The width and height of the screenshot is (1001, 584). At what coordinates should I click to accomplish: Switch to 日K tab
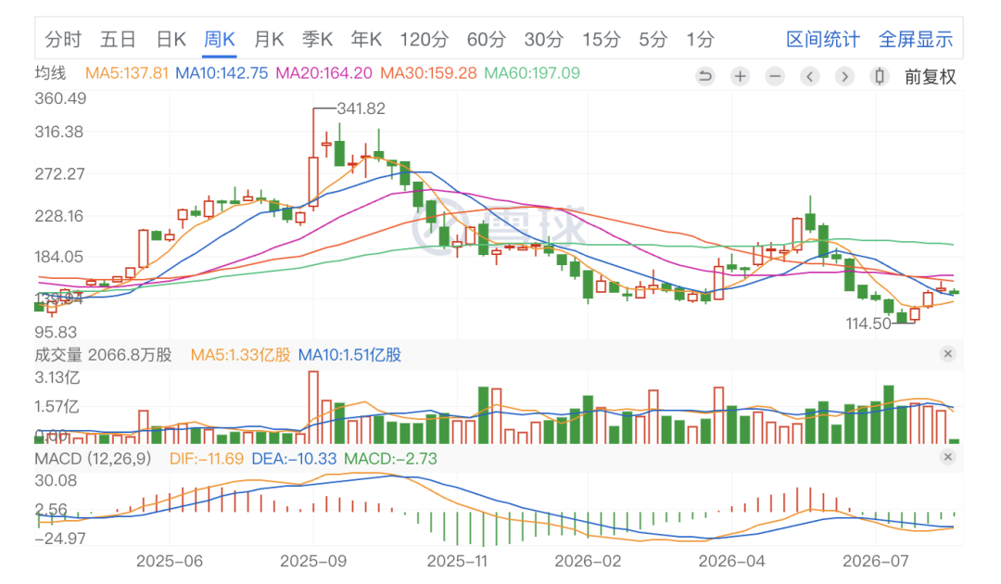point(171,40)
